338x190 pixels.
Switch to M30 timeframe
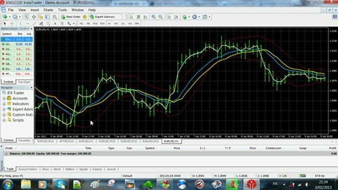tap(102, 23)
